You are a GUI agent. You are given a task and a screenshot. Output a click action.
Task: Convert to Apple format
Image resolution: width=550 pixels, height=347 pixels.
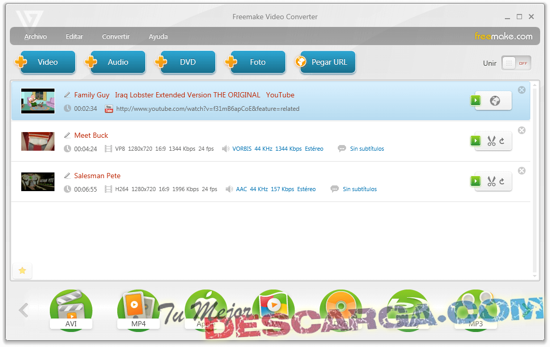[206, 310]
